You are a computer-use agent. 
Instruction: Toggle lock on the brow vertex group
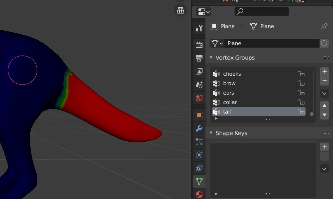tap(301, 83)
